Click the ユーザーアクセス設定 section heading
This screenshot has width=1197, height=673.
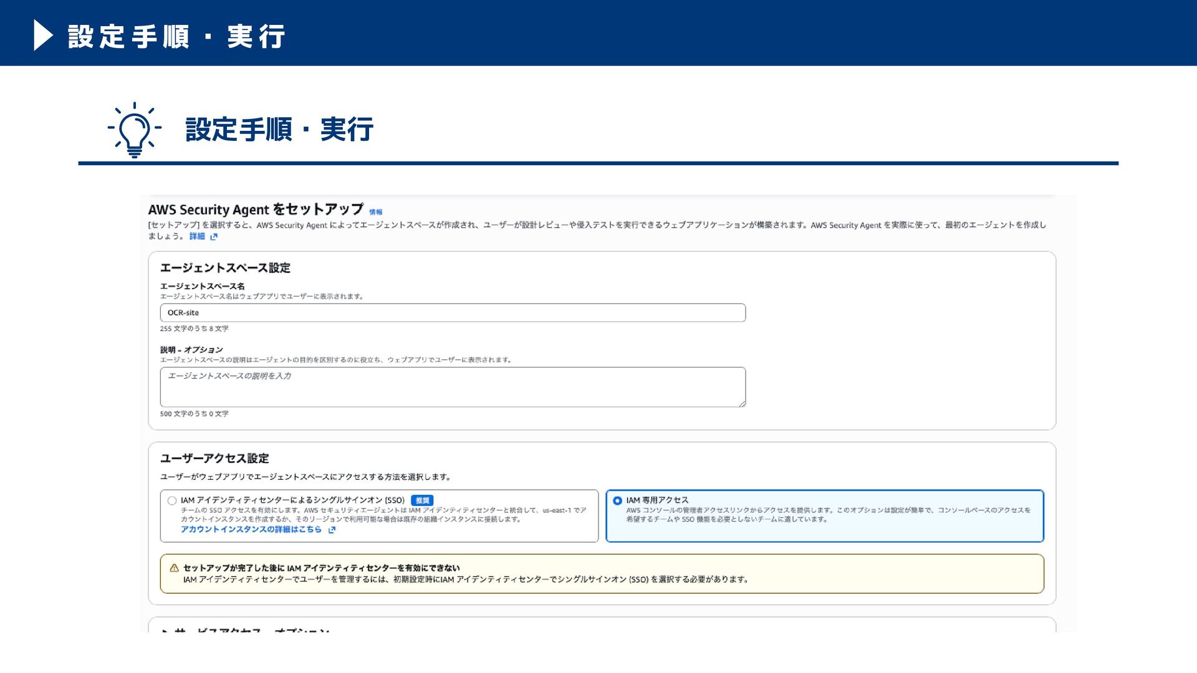tap(214, 459)
